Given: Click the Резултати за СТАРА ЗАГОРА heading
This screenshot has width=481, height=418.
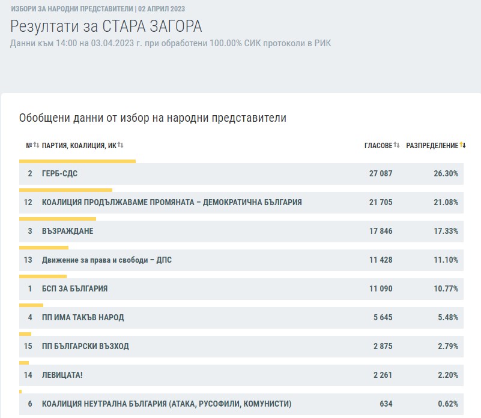Looking at the screenshot, I should click(x=106, y=26).
